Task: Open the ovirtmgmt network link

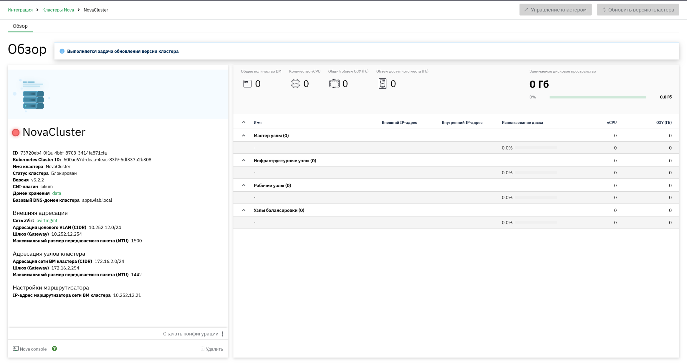Action: (x=47, y=220)
